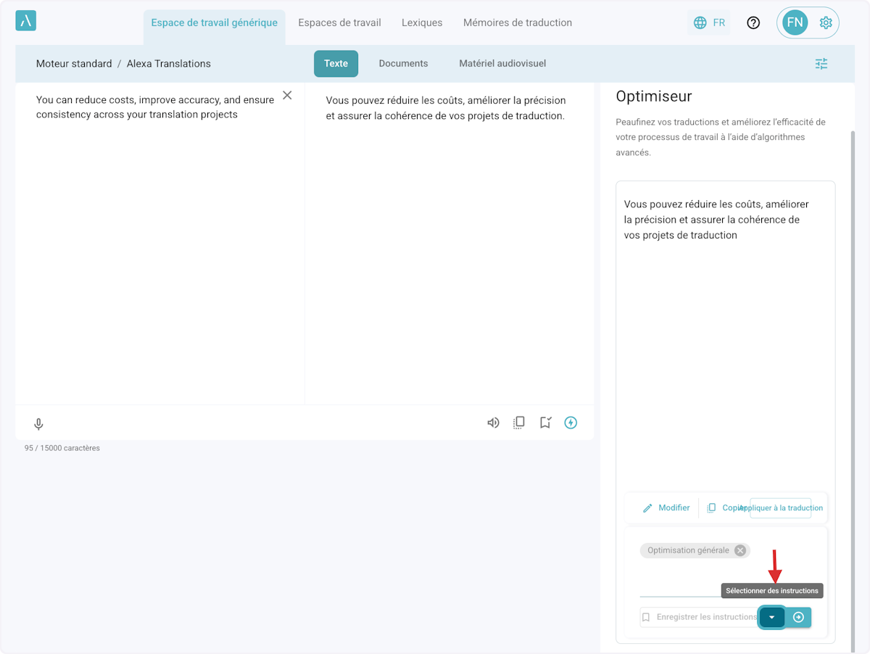Click the Alexa Translations logo
Screen dimensions: 870x654
pyautogui.click(x=25, y=21)
